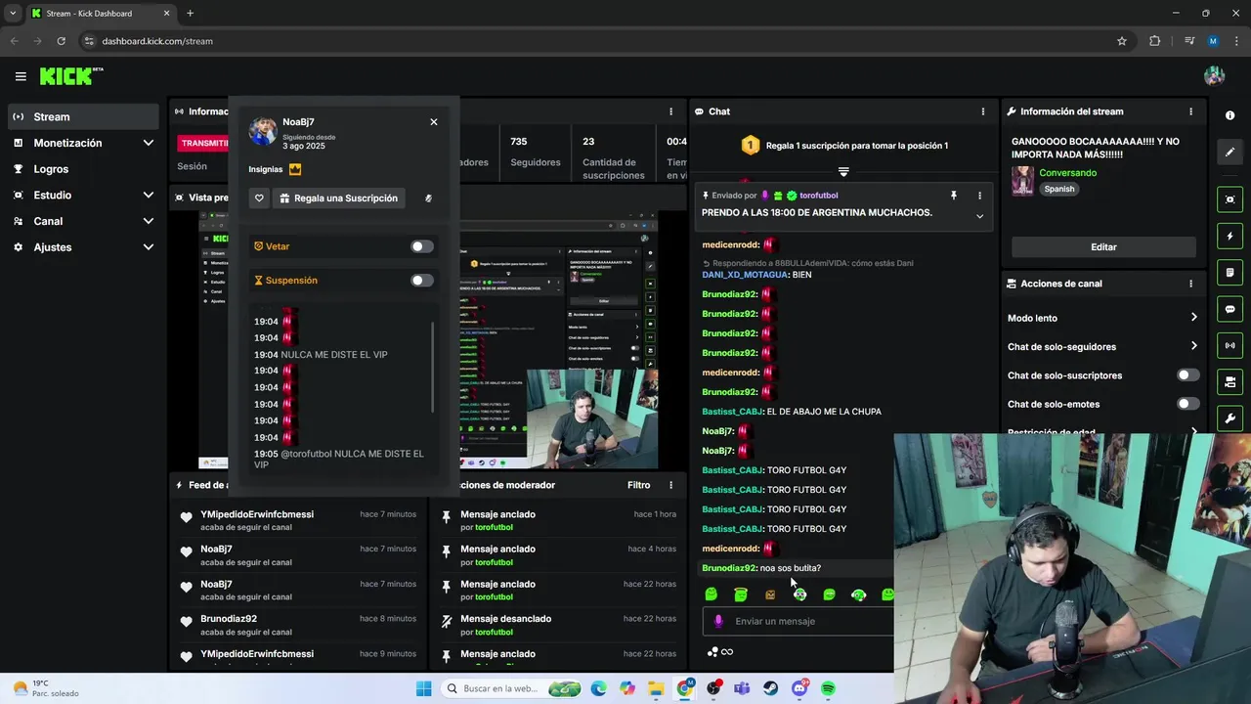Open the info icon in the right rail
1251x704 pixels.
point(1229,115)
